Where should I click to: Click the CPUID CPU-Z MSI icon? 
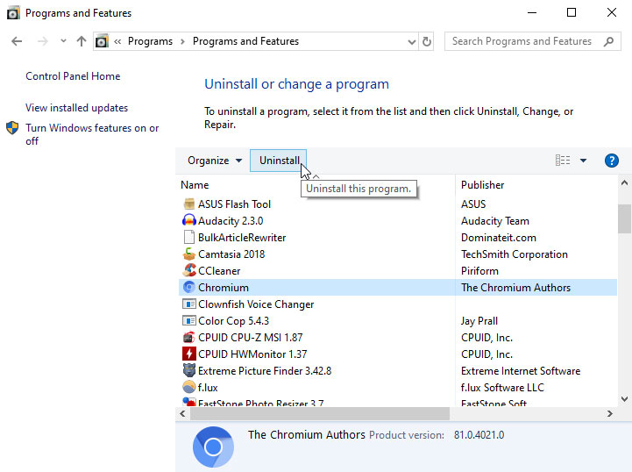[x=188, y=337]
